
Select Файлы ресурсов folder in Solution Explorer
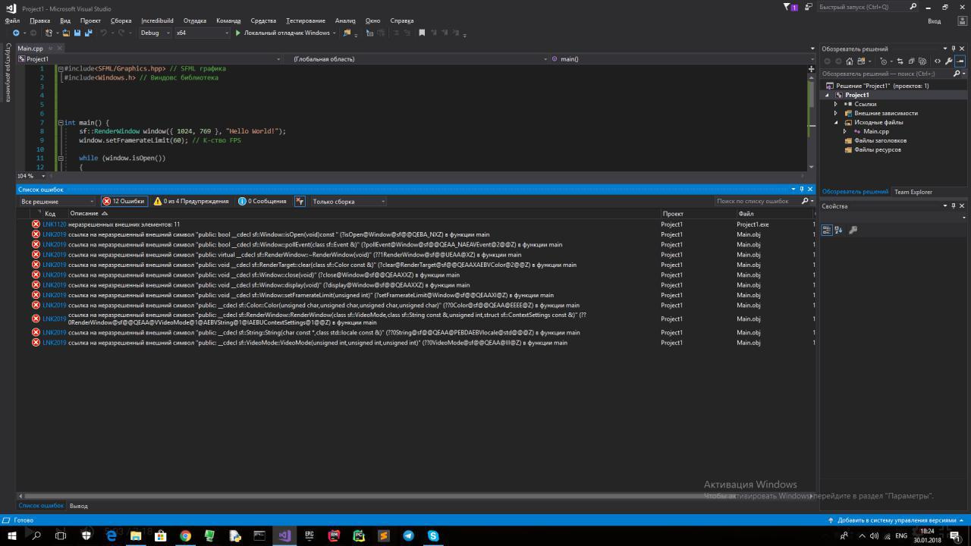877,149
